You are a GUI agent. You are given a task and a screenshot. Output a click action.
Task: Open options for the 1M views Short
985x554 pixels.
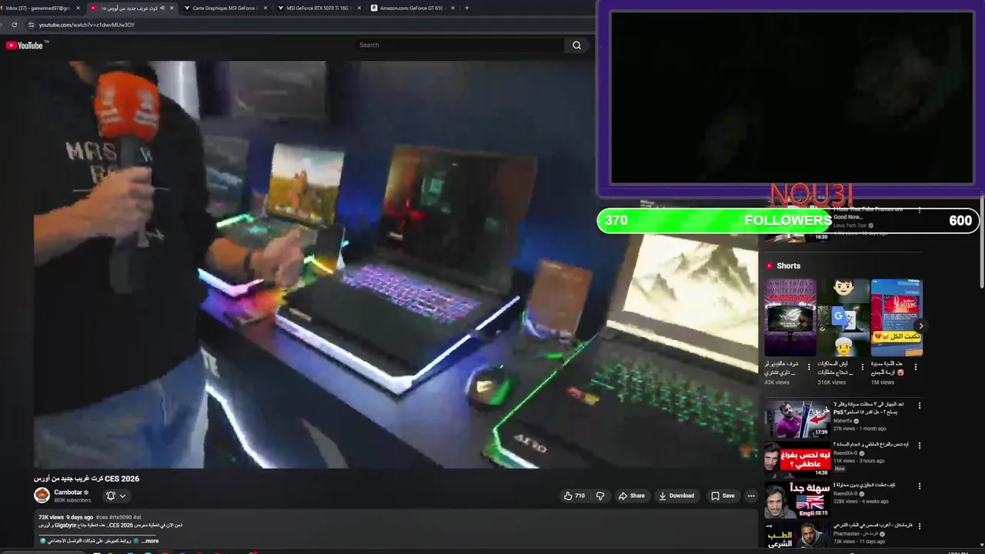[915, 367]
